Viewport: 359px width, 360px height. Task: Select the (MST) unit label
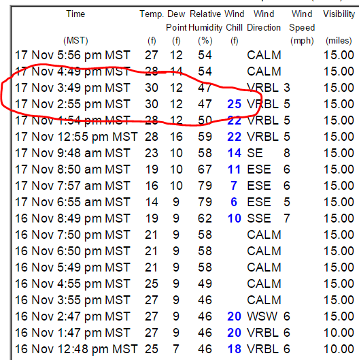(75, 41)
